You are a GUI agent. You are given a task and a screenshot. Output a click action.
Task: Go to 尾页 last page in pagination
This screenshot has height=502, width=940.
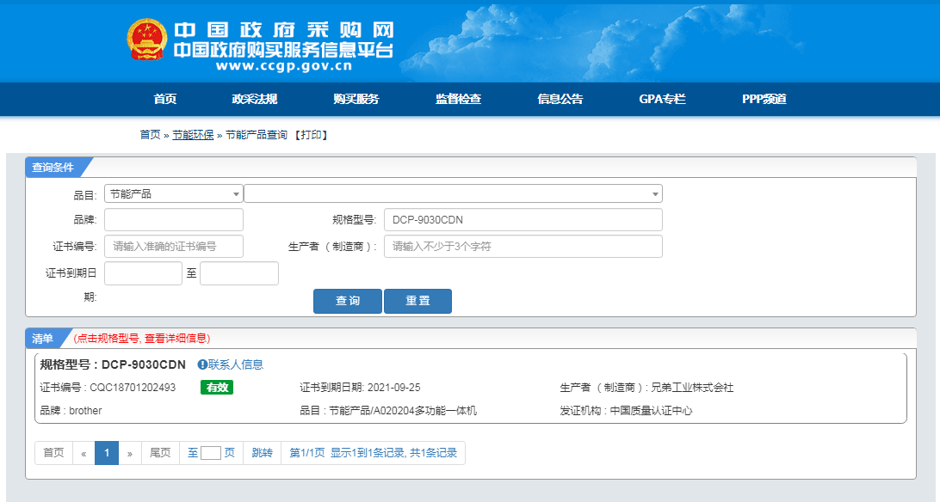160,453
